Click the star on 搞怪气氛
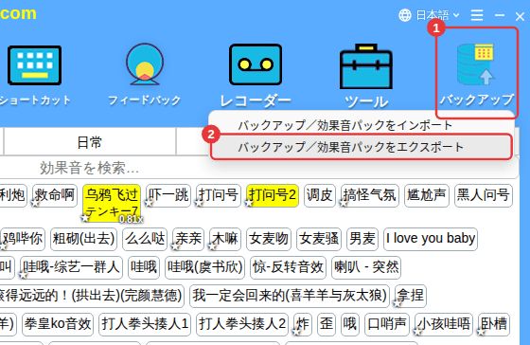This screenshot has height=345, width=530. 344,203
